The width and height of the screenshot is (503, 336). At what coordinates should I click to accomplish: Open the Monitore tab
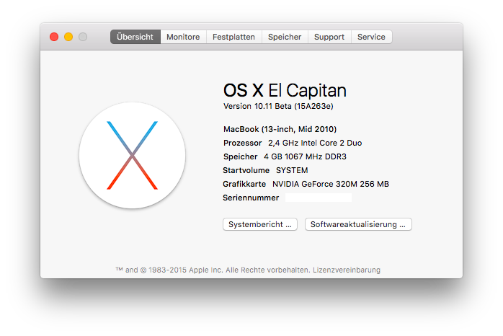point(183,37)
